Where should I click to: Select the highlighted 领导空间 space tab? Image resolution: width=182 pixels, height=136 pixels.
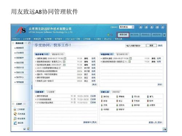pos(123,35)
